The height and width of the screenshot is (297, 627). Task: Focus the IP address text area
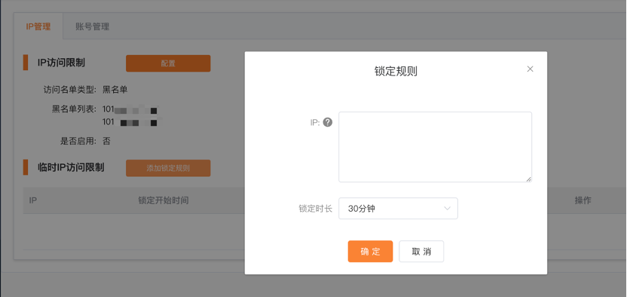(435, 147)
